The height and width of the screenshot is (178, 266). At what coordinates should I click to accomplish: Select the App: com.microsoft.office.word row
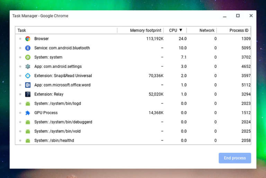coord(133,85)
